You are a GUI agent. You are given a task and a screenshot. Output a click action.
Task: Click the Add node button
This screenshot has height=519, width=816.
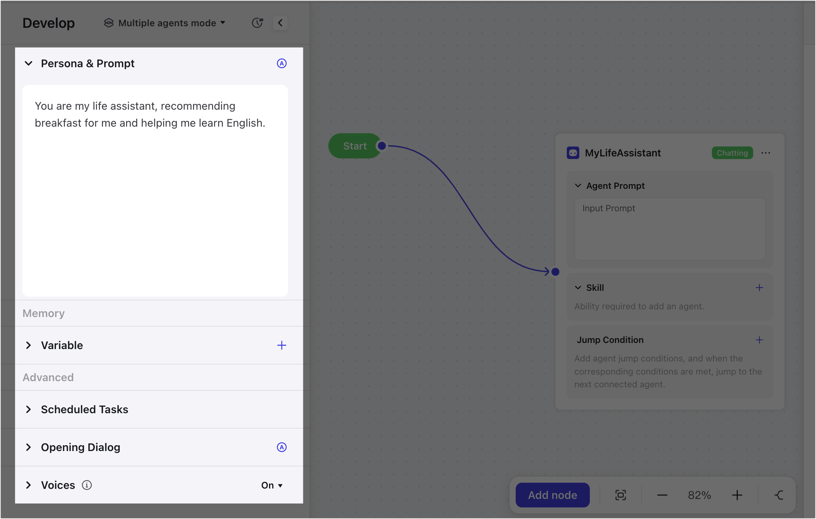point(552,495)
